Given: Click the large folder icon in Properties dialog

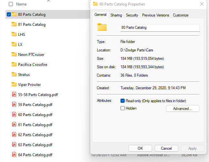Looking at the screenshot, I should click(102, 27).
